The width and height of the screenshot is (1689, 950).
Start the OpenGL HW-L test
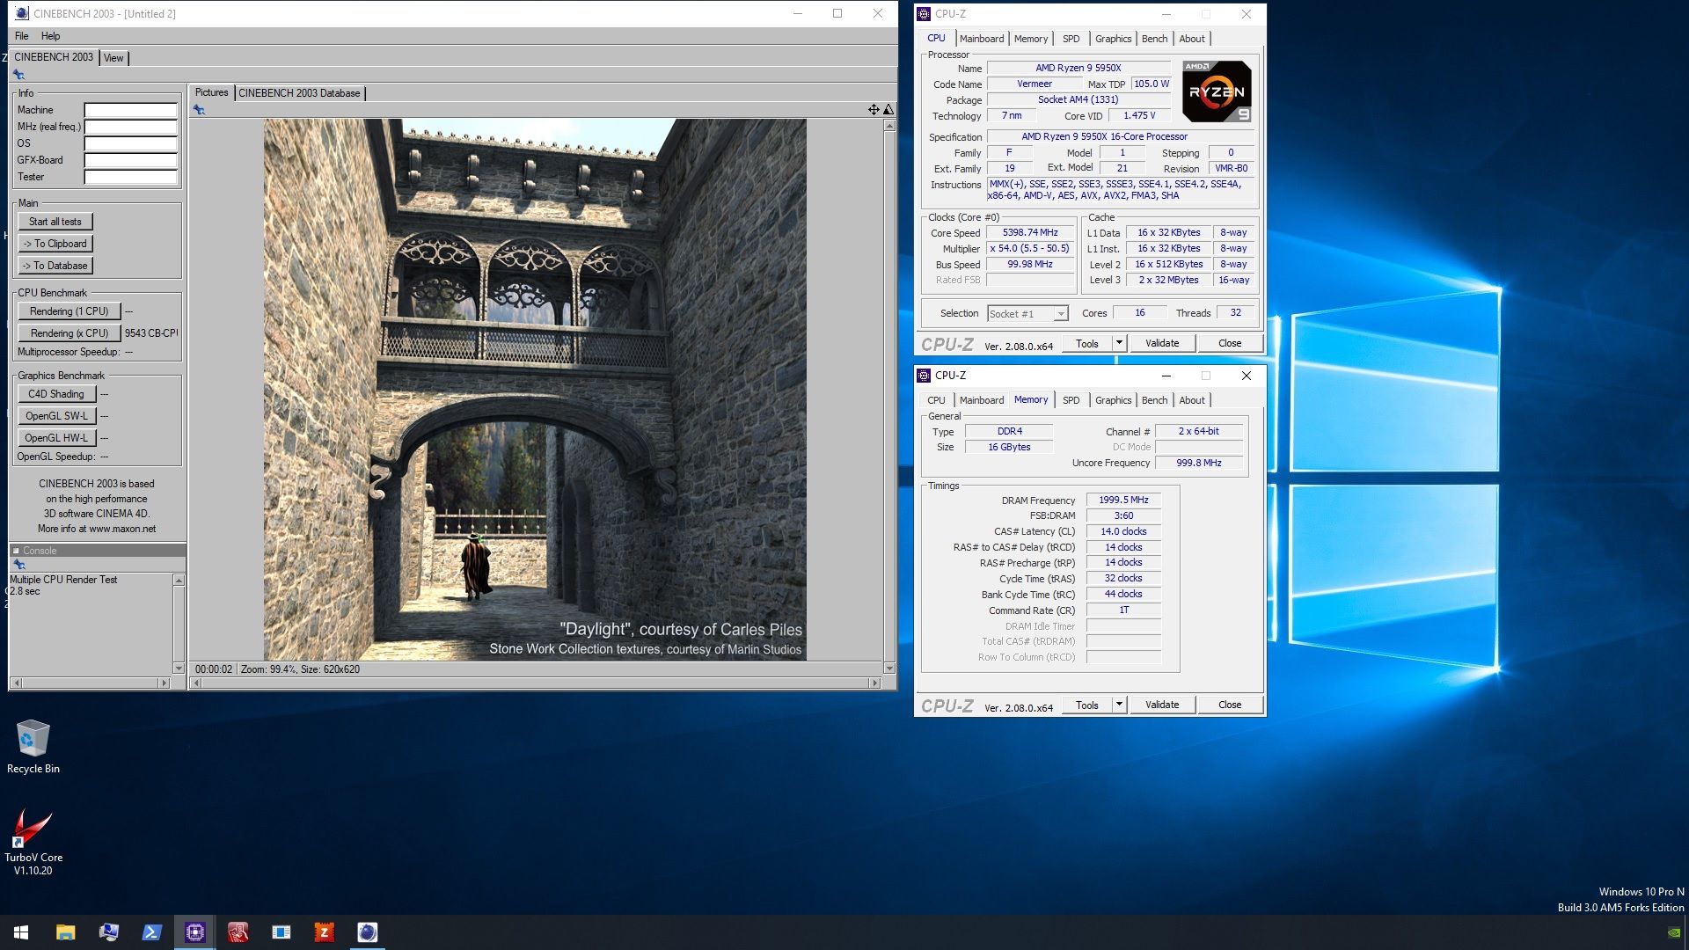(56, 438)
